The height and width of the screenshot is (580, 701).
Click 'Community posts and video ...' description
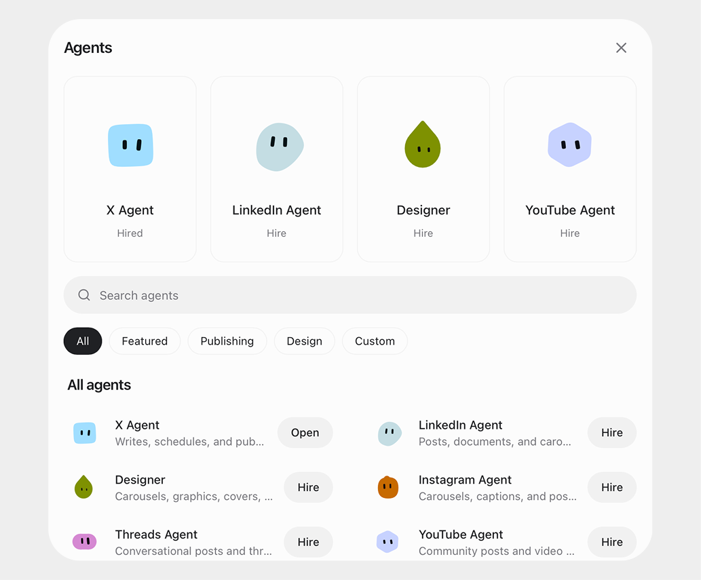point(496,551)
